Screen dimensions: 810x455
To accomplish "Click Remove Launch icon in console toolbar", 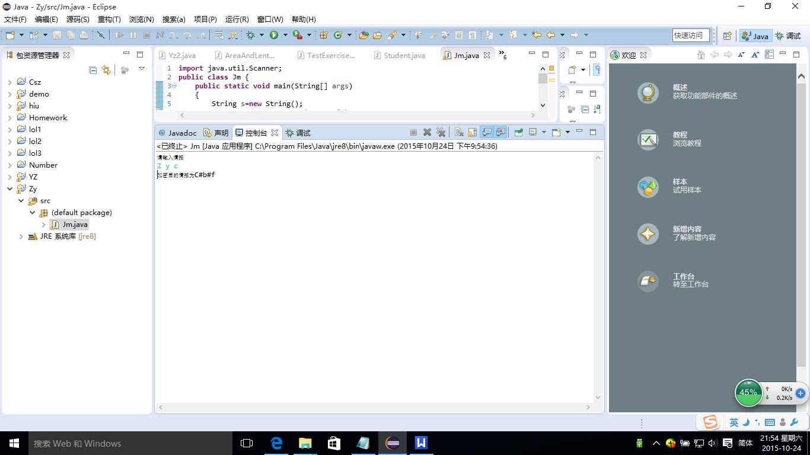I will click(x=427, y=133).
